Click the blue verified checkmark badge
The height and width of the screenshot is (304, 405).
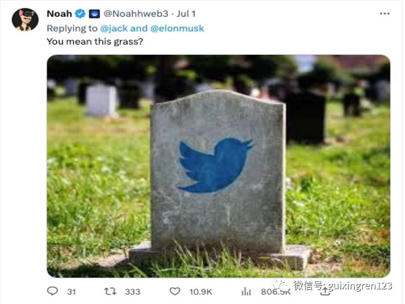point(80,14)
